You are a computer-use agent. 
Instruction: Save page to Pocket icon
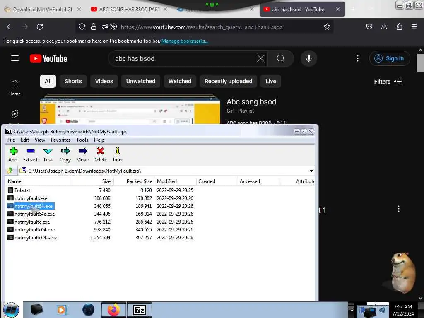click(x=369, y=26)
